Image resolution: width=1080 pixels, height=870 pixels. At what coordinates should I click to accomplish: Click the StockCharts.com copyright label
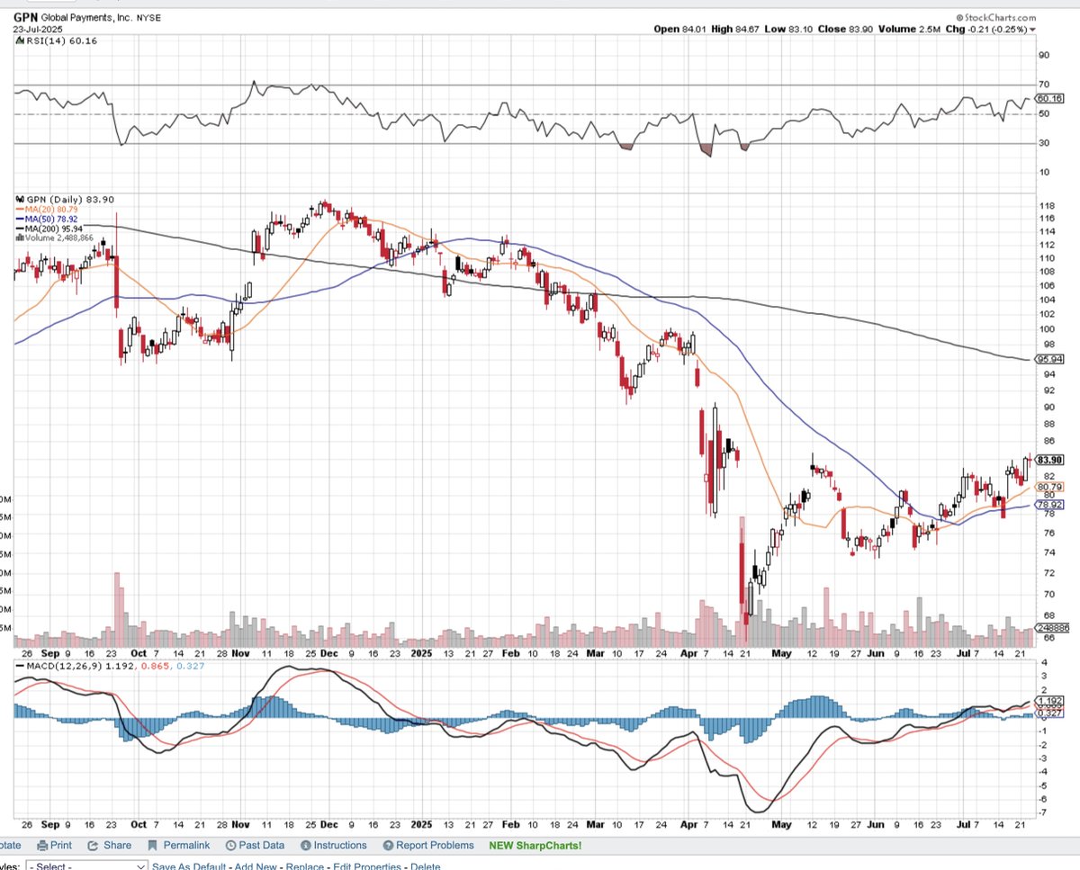[x=995, y=17]
